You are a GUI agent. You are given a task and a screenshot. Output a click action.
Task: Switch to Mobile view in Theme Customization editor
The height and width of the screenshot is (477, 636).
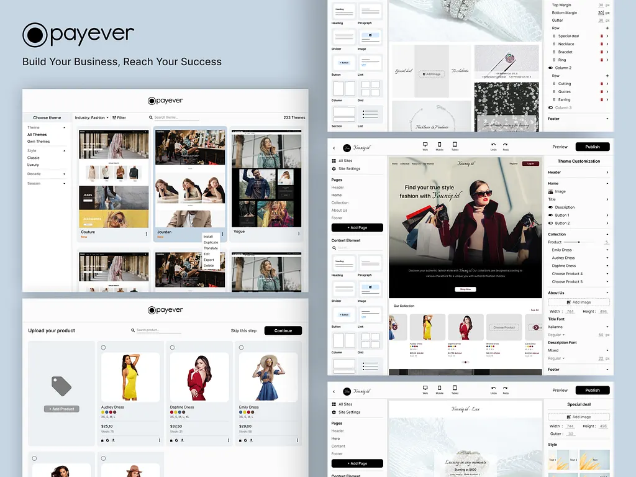pyautogui.click(x=439, y=146)
